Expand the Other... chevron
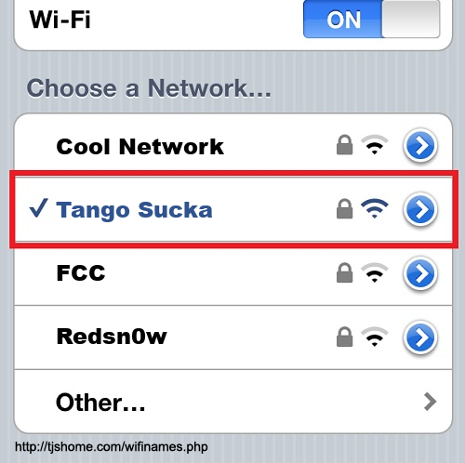 430,402
